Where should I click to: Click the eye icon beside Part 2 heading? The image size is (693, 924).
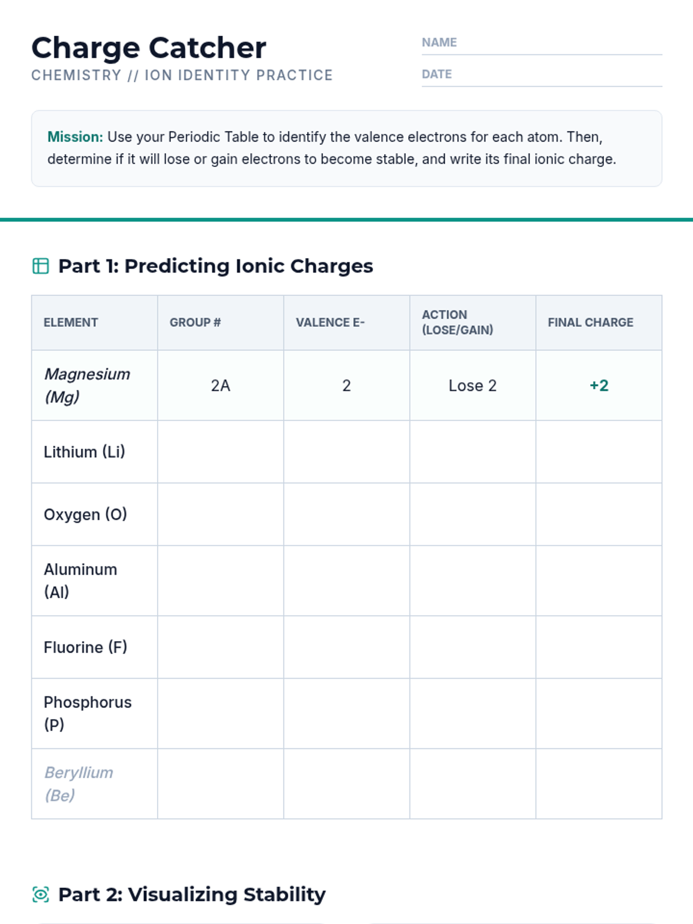pos(40,895)
